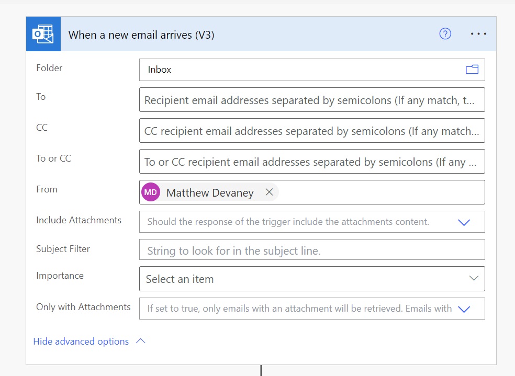Open the Only with Attachments dropdown
The height and width of the screenshot is (376, 515).
[464, 309]
